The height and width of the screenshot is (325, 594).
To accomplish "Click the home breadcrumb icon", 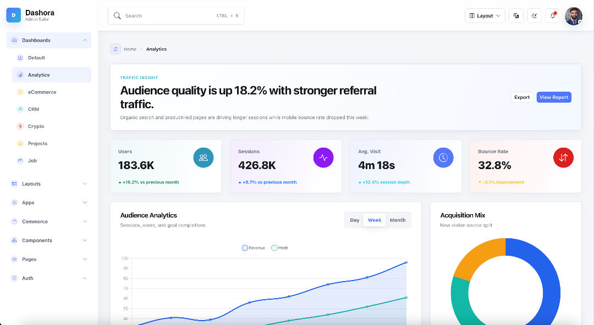I will [116, 49].
